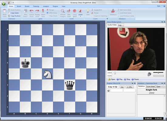Click the Paste Game clipboard icon
The height and width of the screenshot is (121, 167).
point(5,11)
